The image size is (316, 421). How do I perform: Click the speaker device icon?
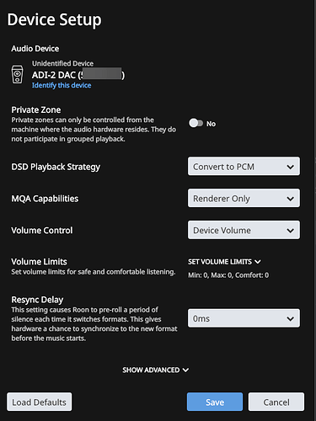tap(17, 74)
